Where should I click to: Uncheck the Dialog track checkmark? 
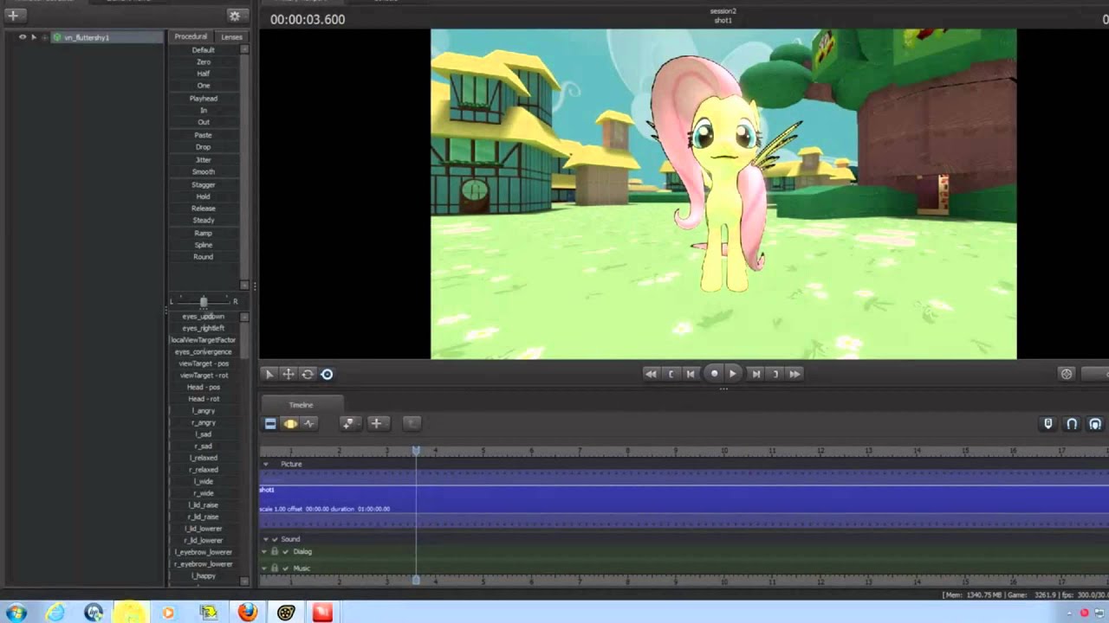coord(286,551)
